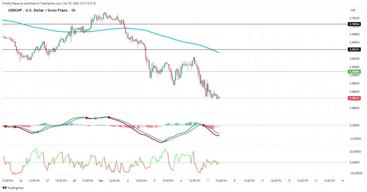The image size is (367, 192).
Task: Click the 0.88400 price axis value
Action: (354, 92)
